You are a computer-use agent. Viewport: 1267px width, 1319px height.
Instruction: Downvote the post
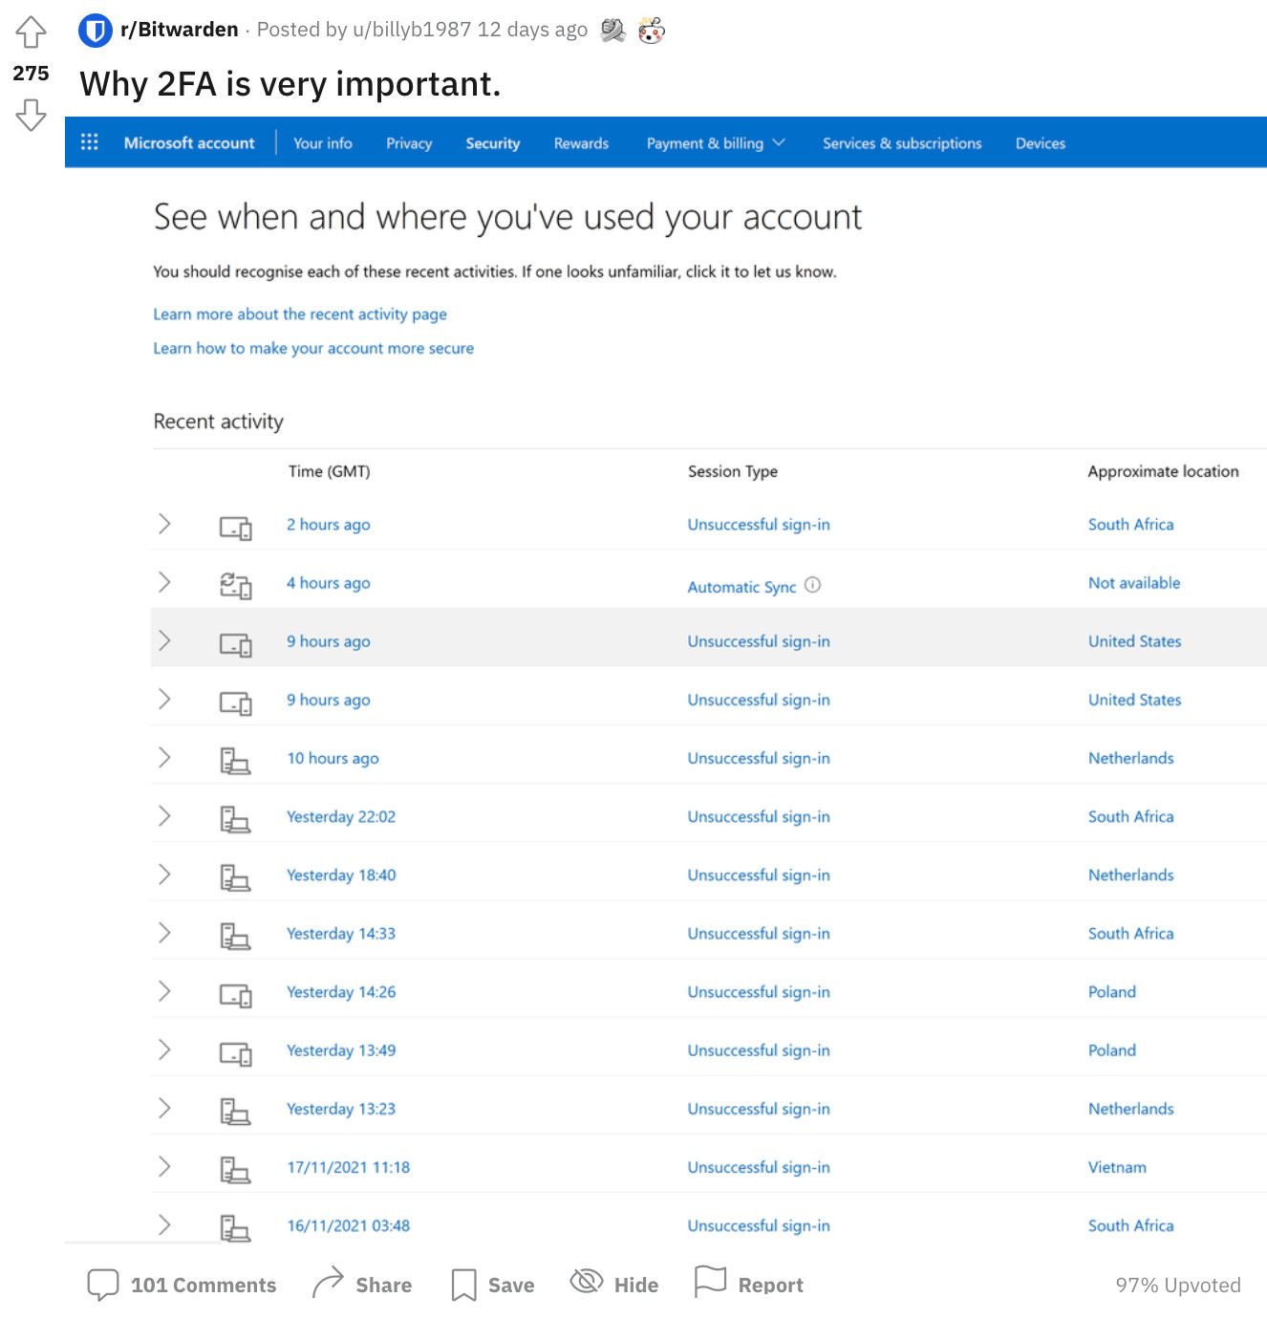point(32,117)
